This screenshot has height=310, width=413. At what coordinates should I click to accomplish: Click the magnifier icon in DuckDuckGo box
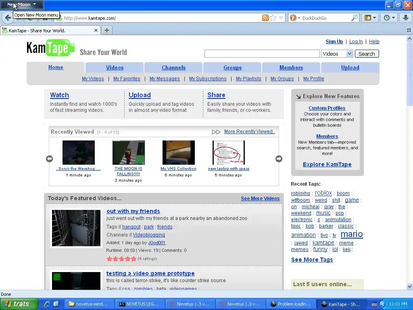(x=355, y=18)
